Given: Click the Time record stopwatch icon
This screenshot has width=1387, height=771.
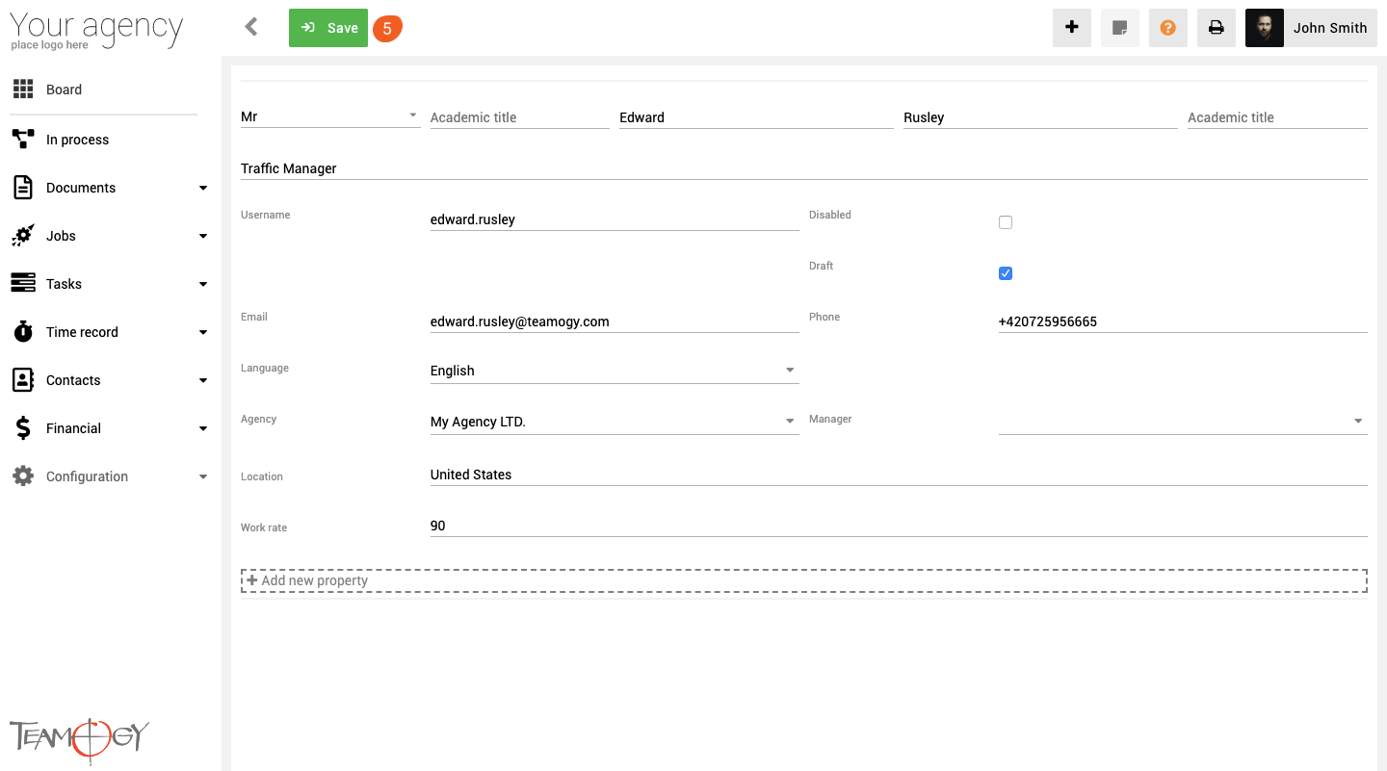Looking at the screenshot, I should tap(23, 332).
